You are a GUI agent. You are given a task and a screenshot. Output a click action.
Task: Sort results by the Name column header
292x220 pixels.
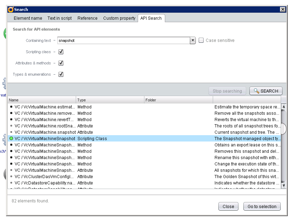[x=42, y=100]
